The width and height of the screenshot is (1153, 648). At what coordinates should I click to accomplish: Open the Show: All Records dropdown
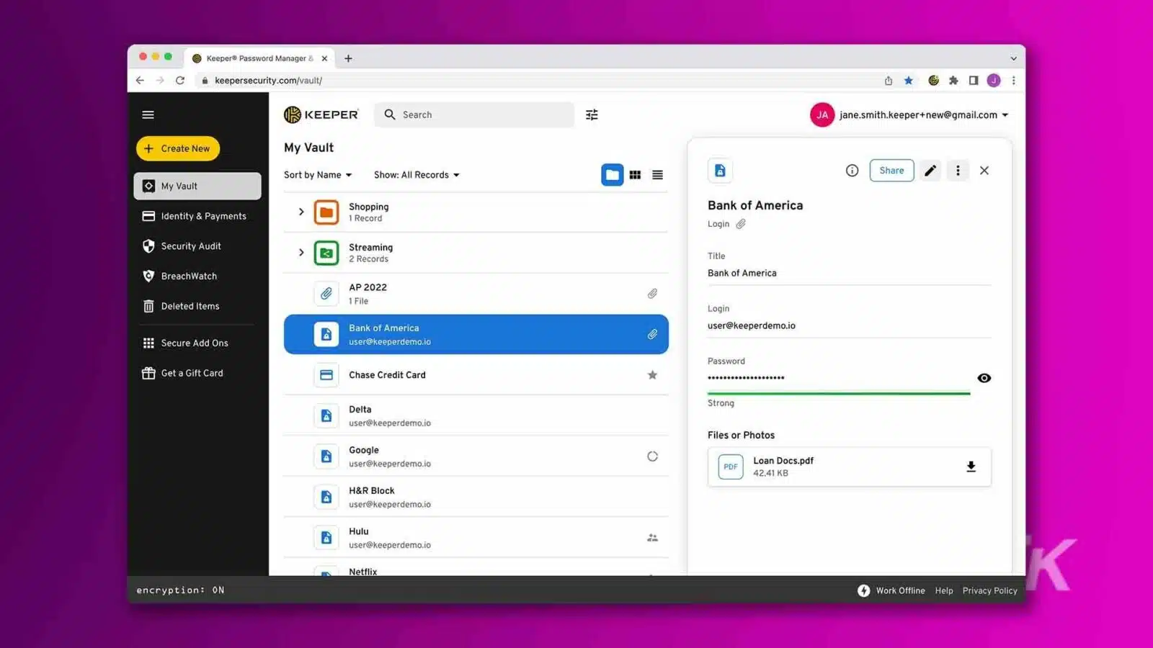pos(417,175)
